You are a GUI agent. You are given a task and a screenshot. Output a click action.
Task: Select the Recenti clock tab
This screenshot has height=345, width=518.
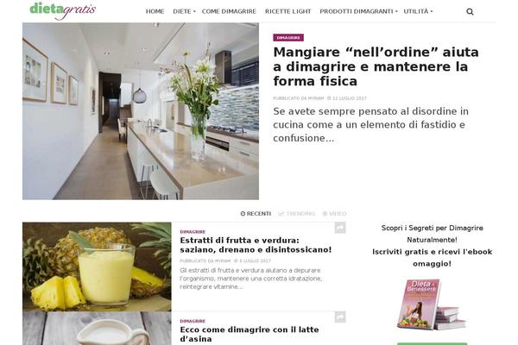[x=256, y=214]
